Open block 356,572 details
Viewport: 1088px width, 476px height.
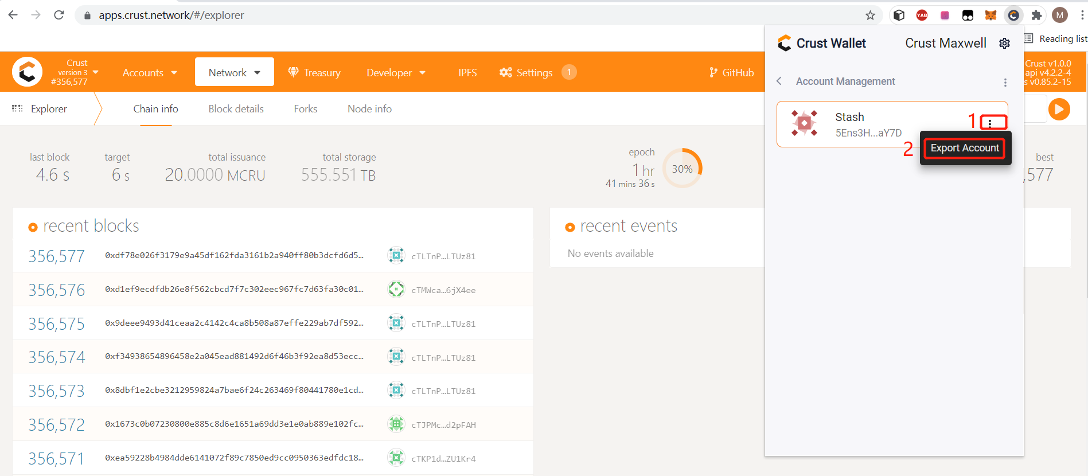57,424
